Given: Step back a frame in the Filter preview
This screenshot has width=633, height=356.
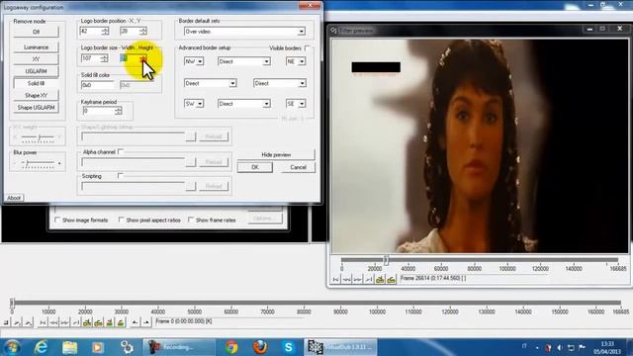Looking at the screenshot, I should (347, 279).
